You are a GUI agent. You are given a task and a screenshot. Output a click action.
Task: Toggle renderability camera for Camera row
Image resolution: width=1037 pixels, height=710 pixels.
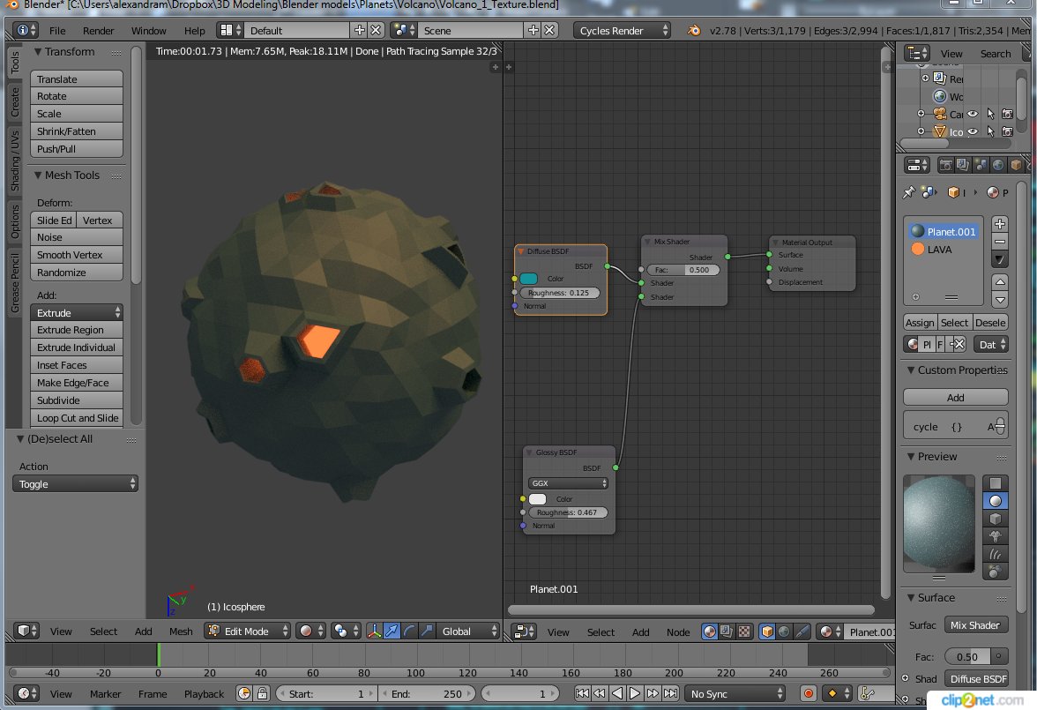[1007, 114]
